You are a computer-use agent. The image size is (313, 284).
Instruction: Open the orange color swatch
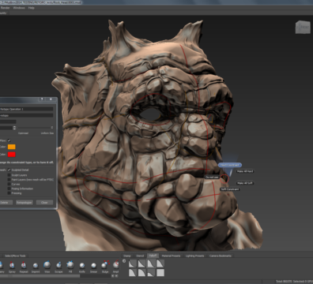[12, 147]
